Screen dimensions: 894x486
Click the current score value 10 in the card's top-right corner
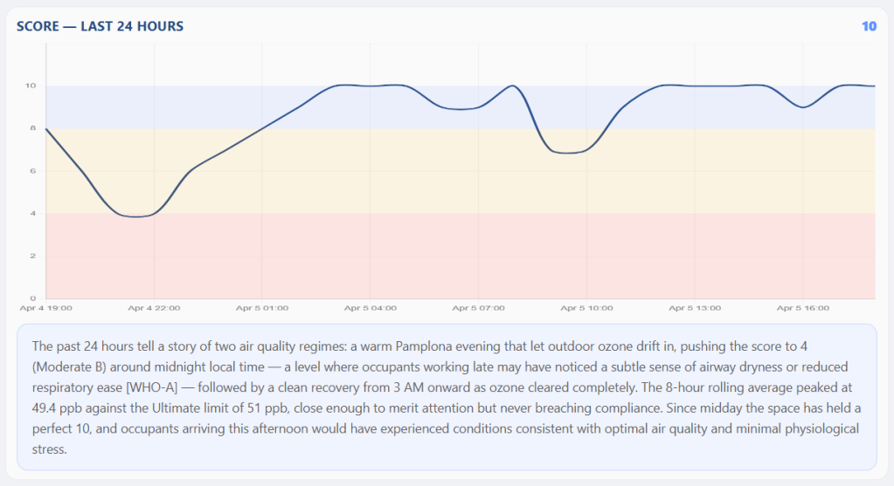tap(869, 26)
